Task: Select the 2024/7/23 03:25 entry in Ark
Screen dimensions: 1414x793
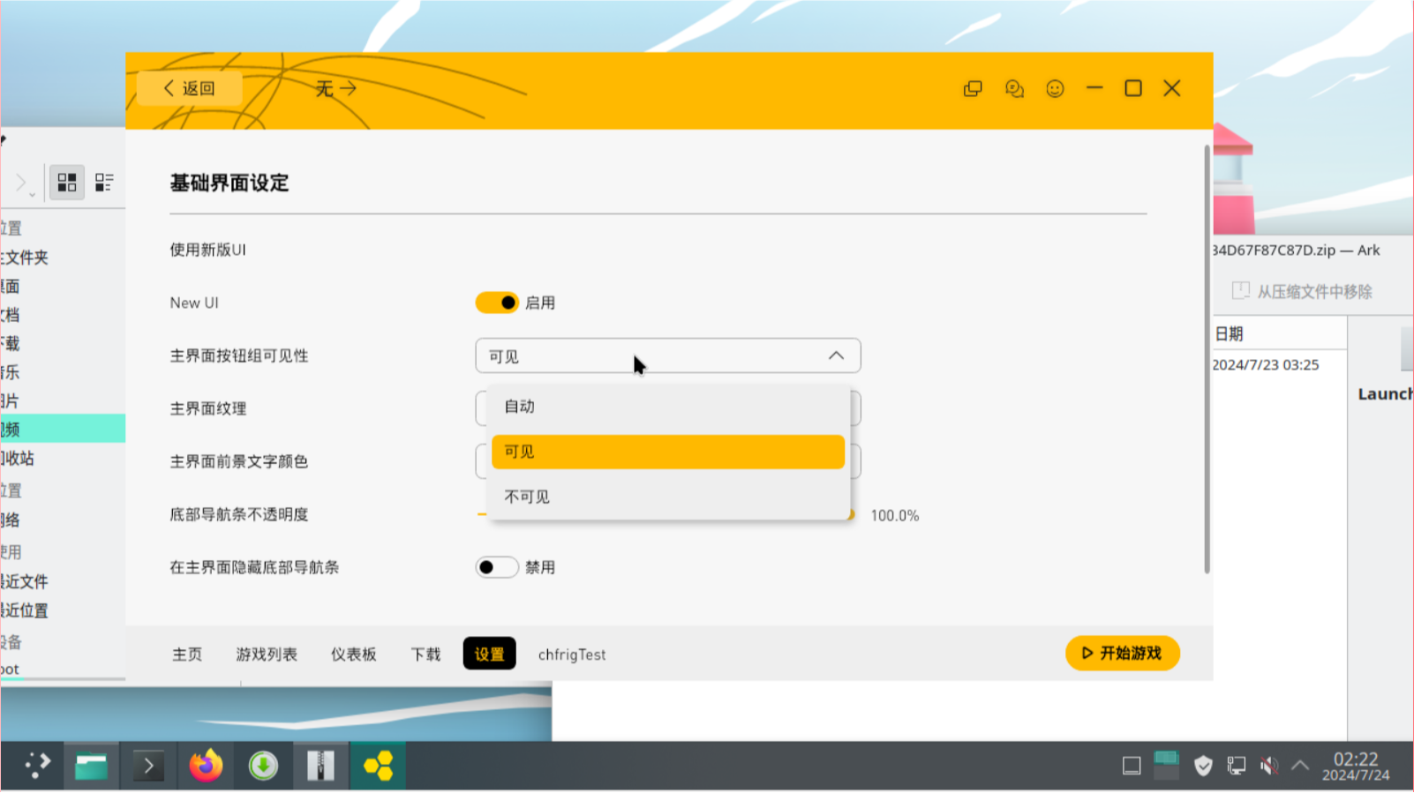Action: (1266, 364)
